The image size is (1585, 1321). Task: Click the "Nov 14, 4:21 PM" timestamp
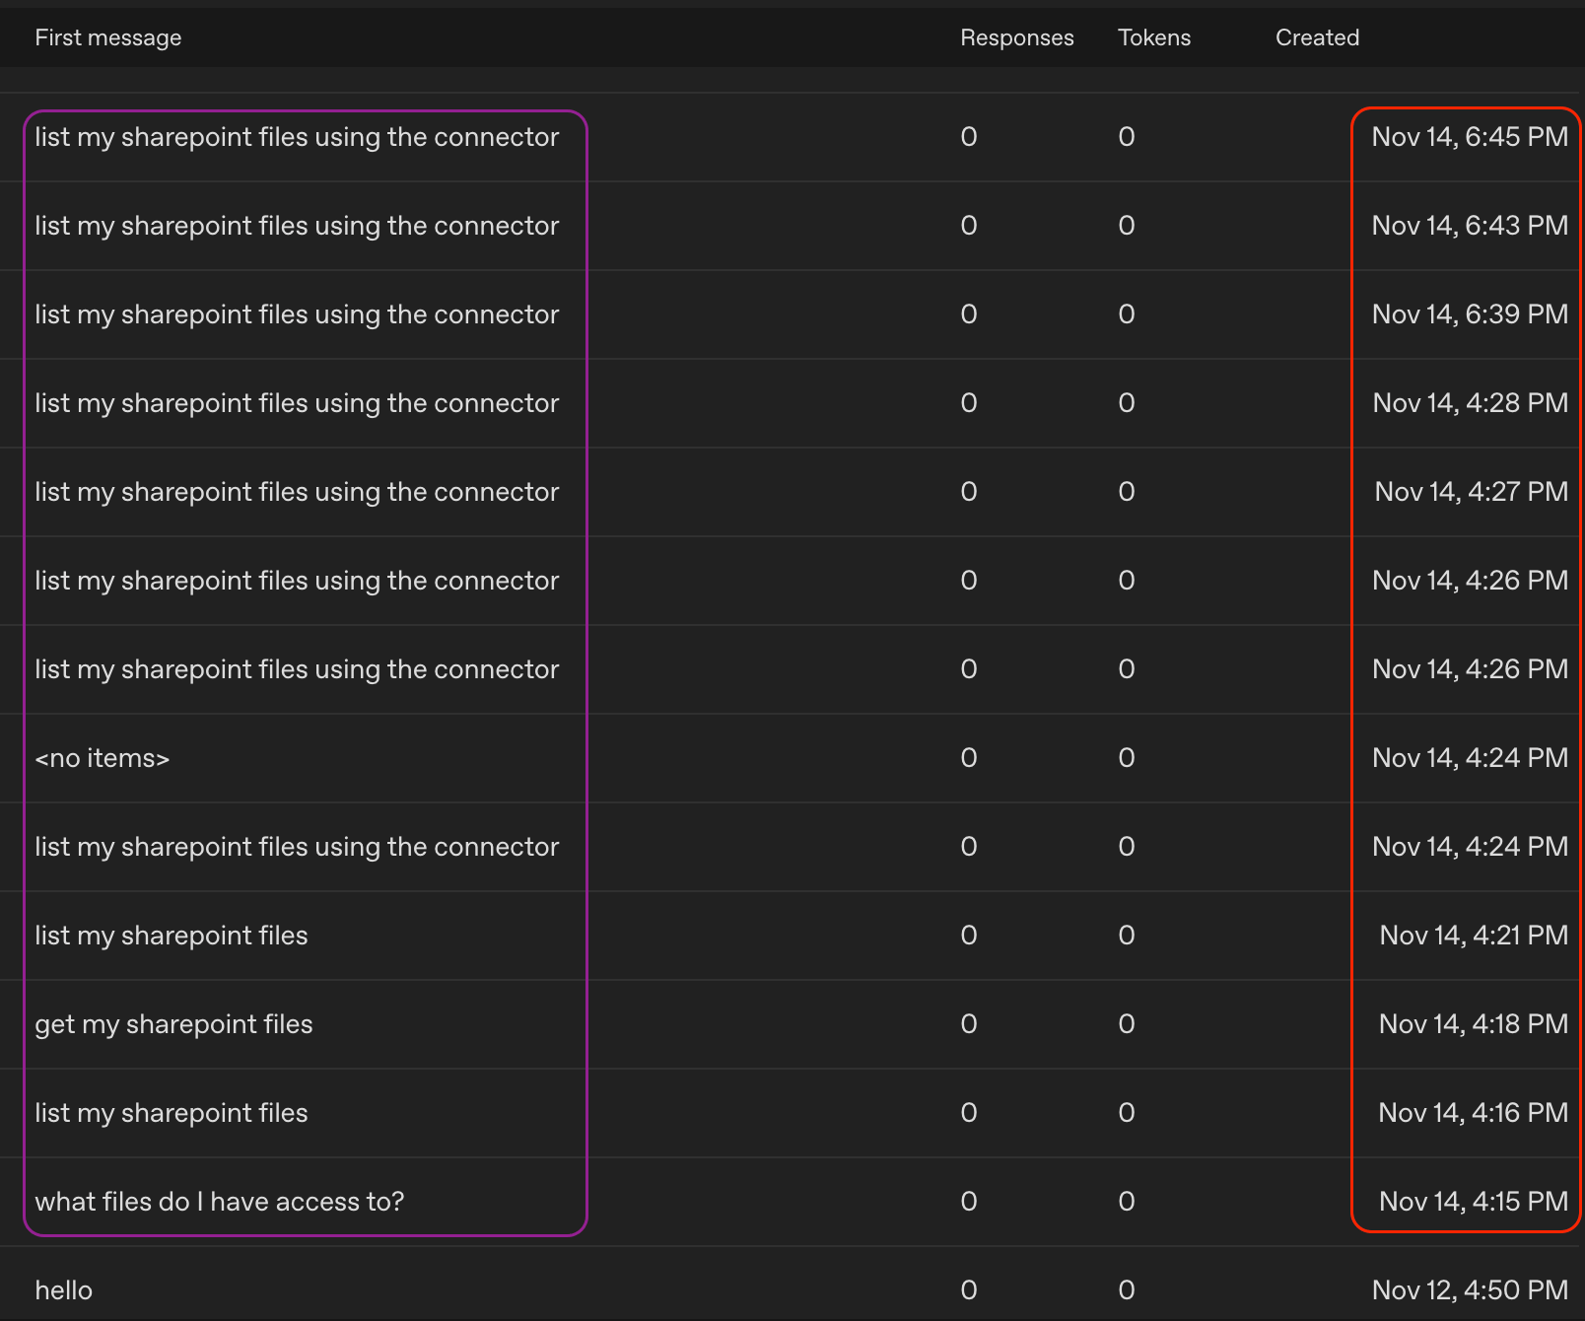pos(1474,936)
